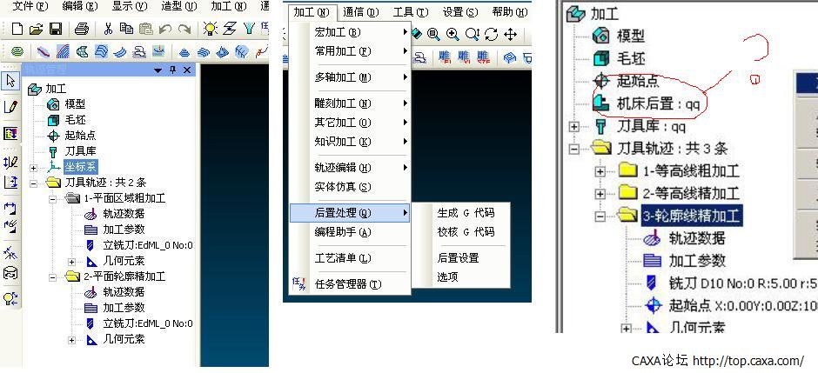Click the pan four-arrow icon
Viewport: 818px width, 373px height.
pos(510,35)
